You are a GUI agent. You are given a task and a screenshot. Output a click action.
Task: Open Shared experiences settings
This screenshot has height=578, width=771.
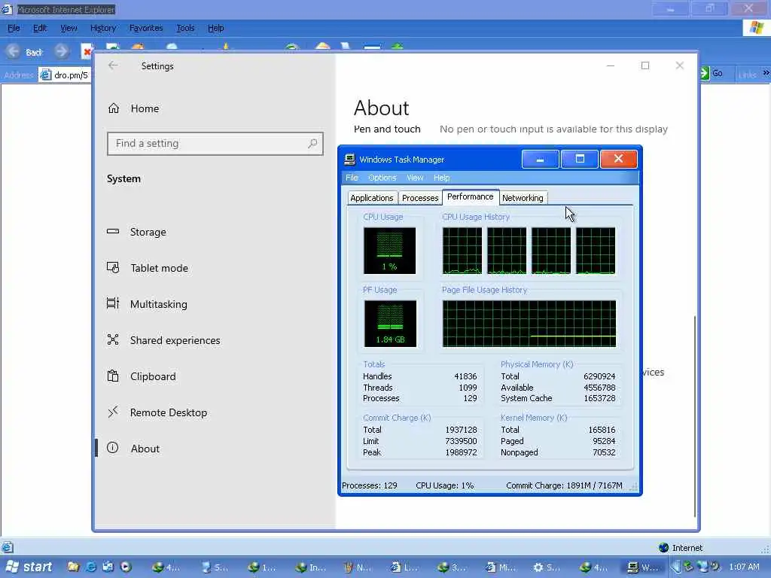pyautogui.click(x=175, y=340)
